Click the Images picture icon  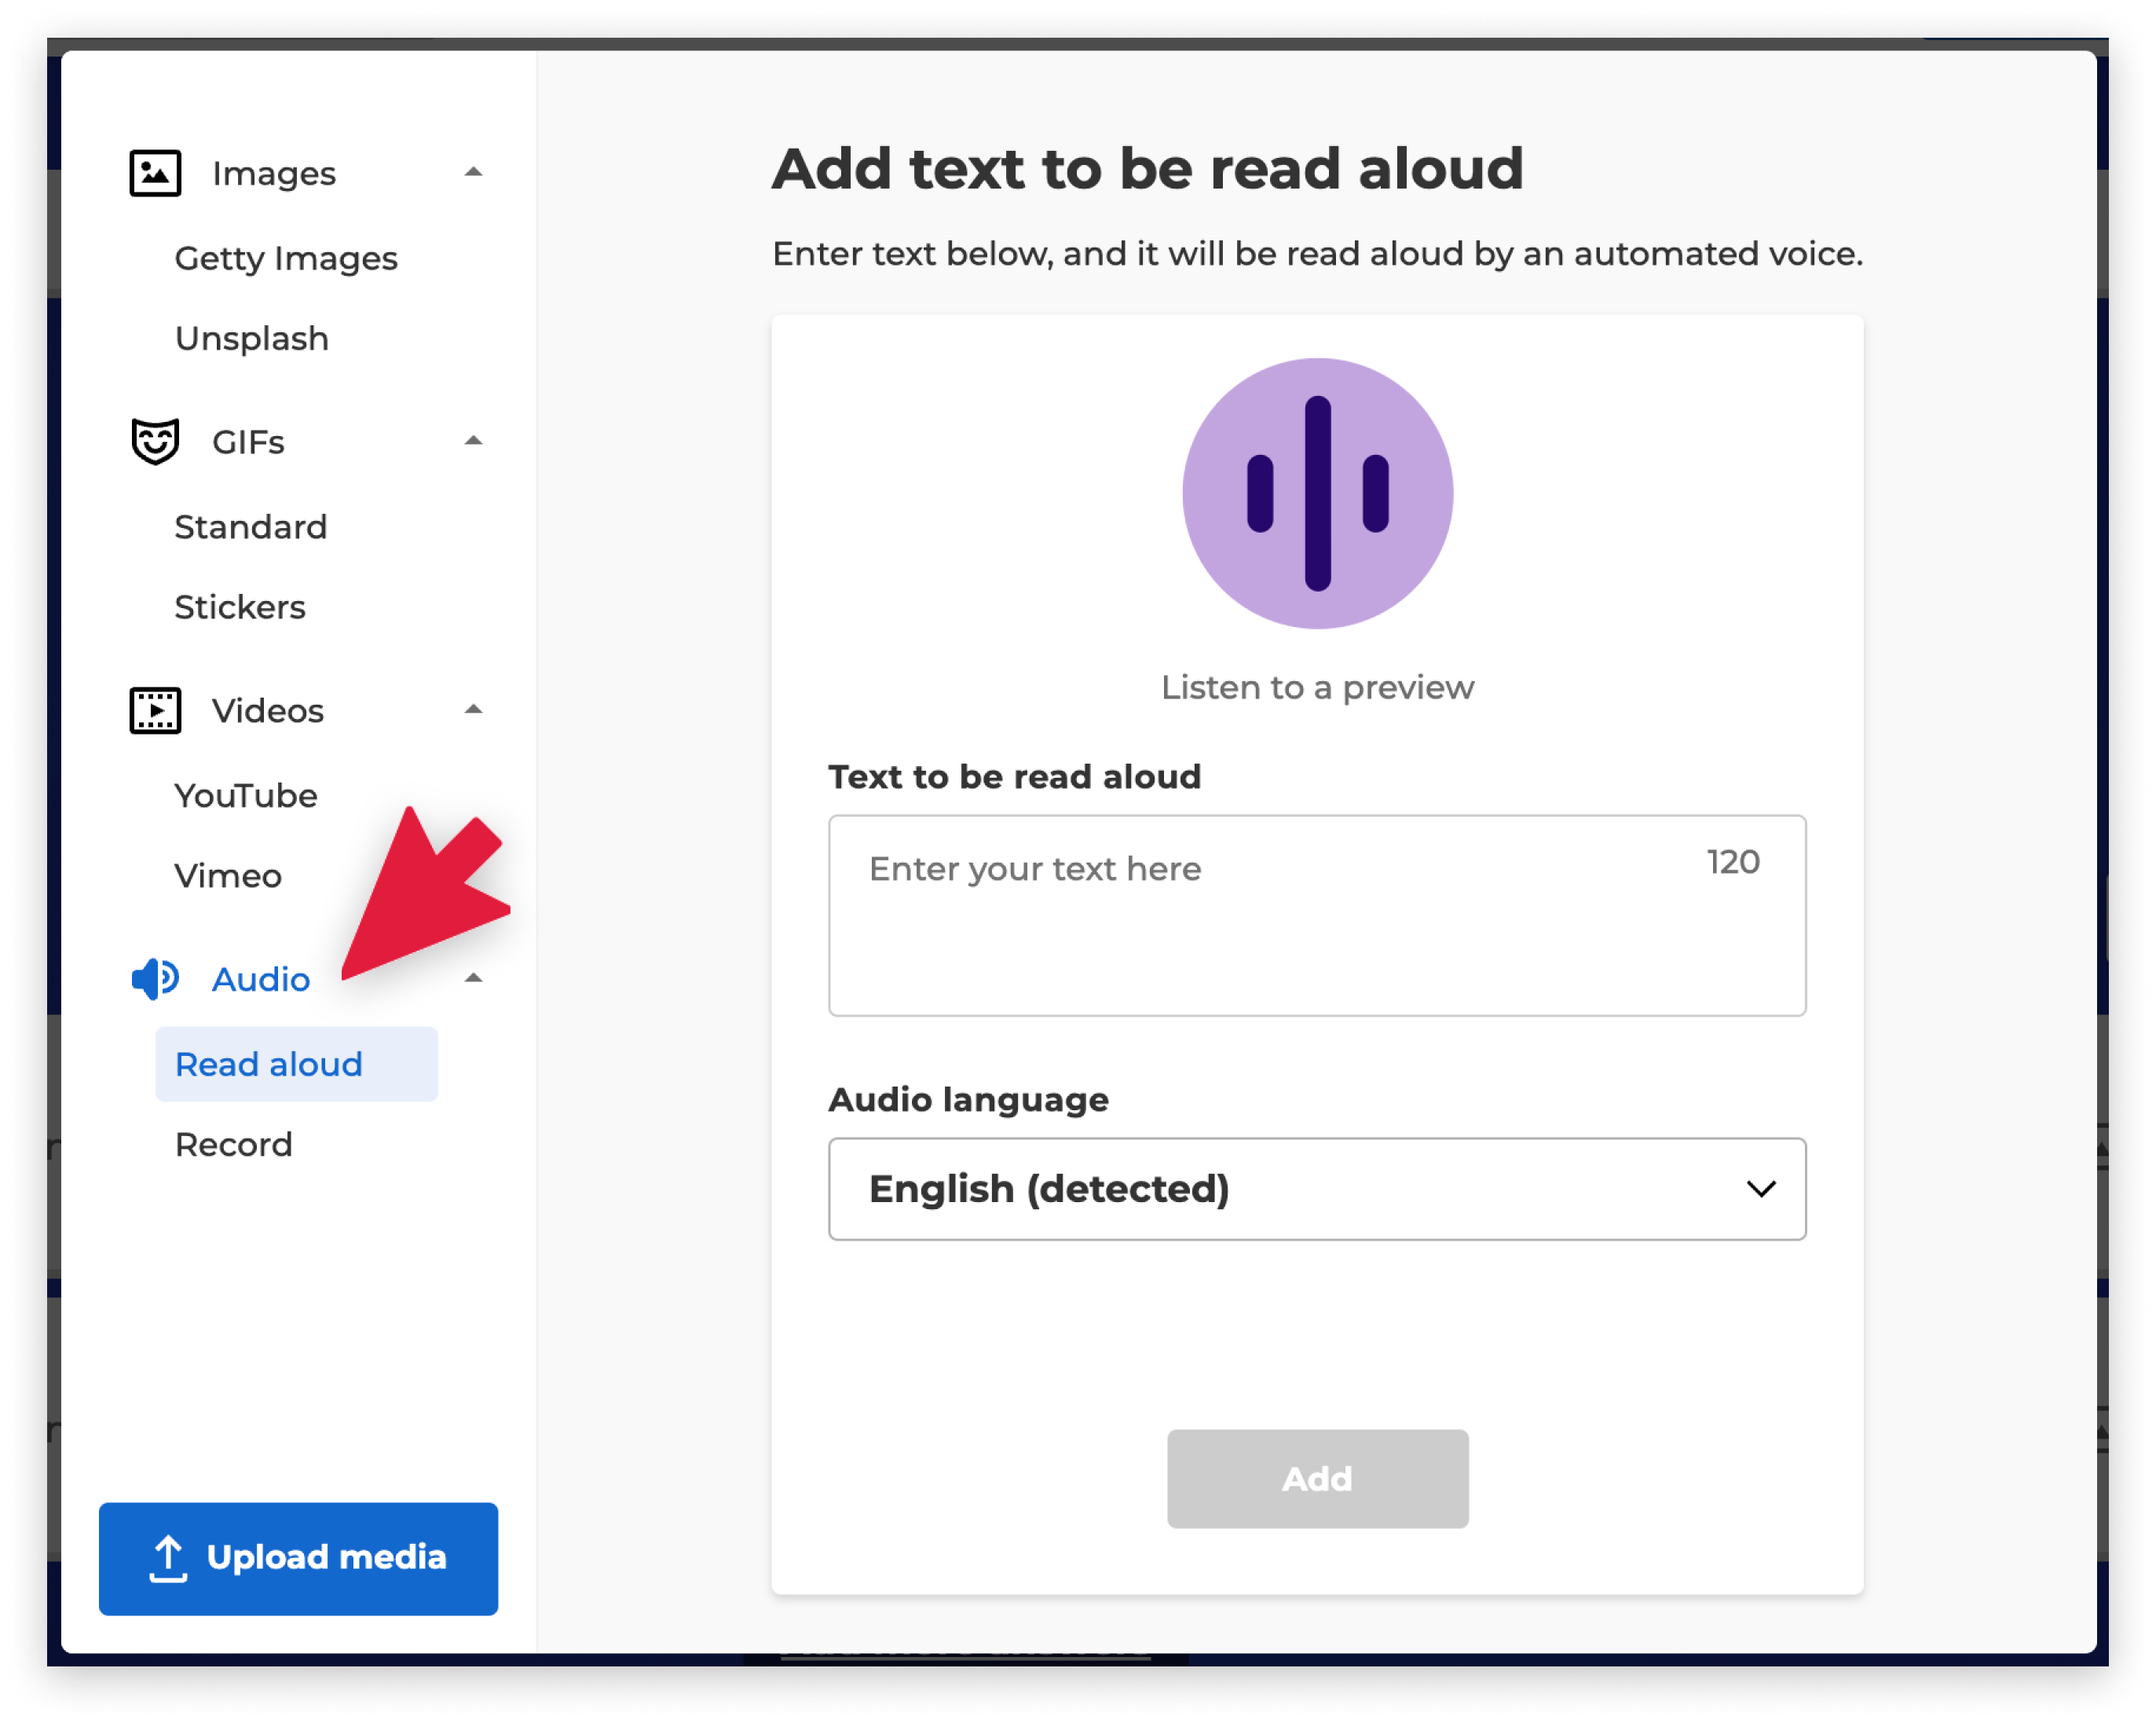click(x=155, y=173)
